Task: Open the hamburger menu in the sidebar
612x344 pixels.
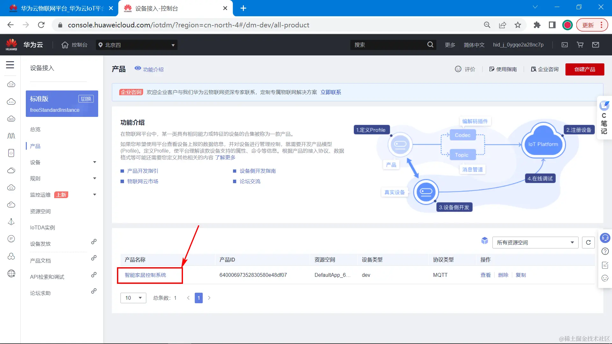Action: [10, 65]
